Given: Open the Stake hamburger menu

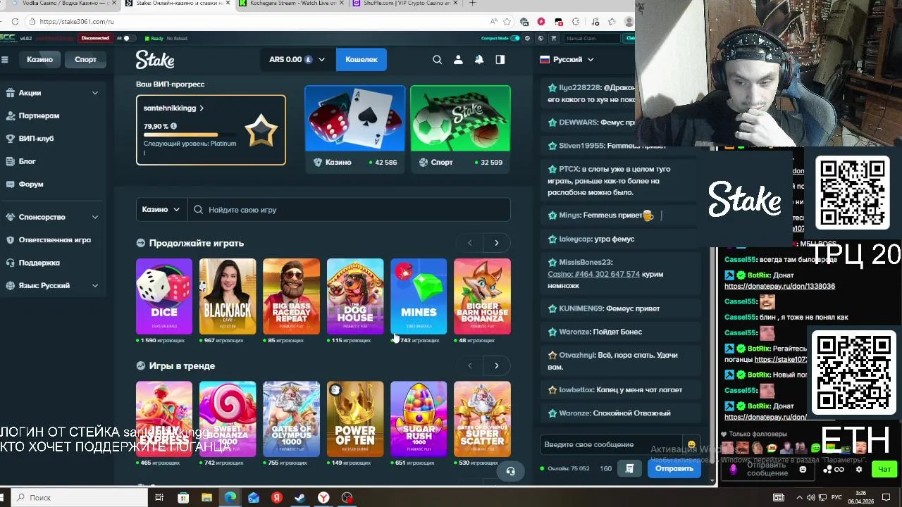Looking at the screenshot, I should tap(5, 59).
